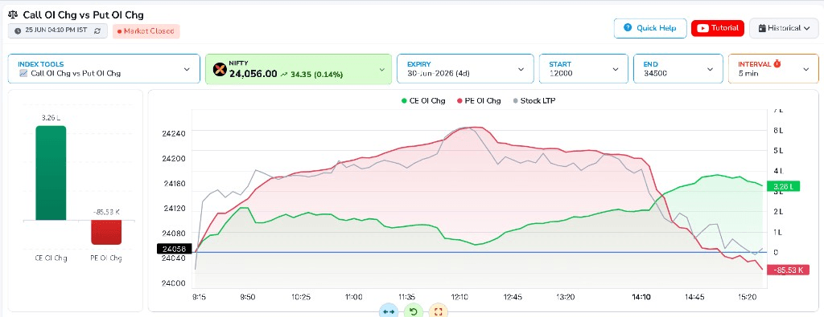Click the red timer icon beside Interval
The height and width of the screenshot is (317, 824).
coord(777,63)
